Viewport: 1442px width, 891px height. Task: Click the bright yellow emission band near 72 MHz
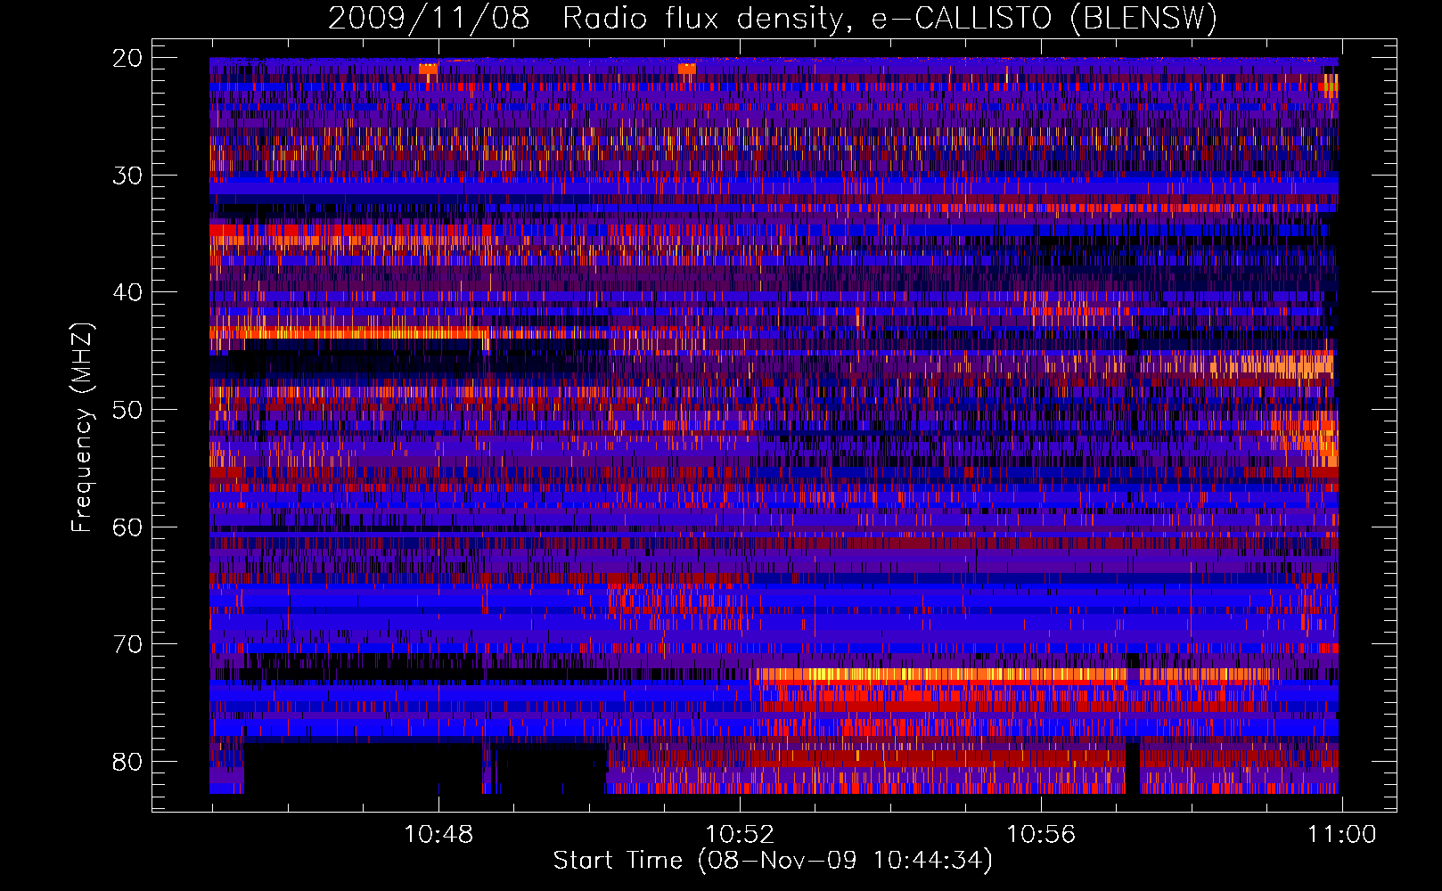click(940, 674)
